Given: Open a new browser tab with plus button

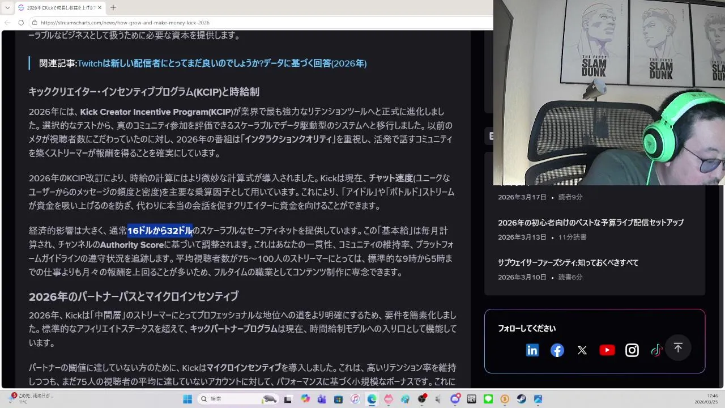Looking at the screenshot, I should pyautogui.click(x=113, y=7).
